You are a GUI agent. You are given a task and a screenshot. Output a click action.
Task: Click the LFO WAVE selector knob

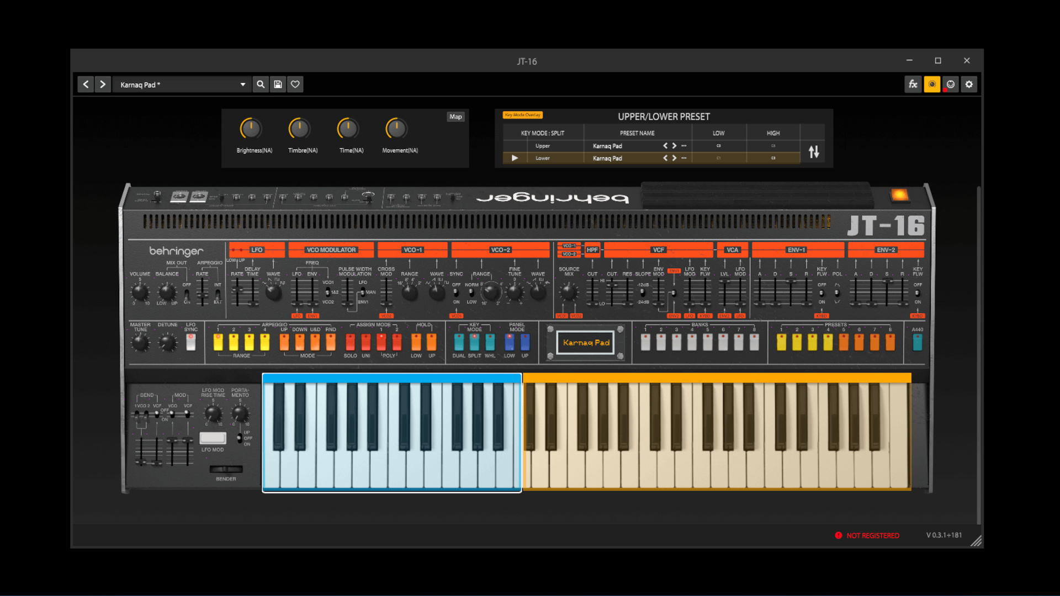pyautogui.click(x=273, y=292)
